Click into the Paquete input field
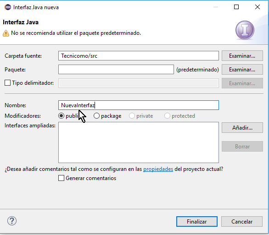The width and height of the screenshot is (269, 235). [x=116, y=70]
